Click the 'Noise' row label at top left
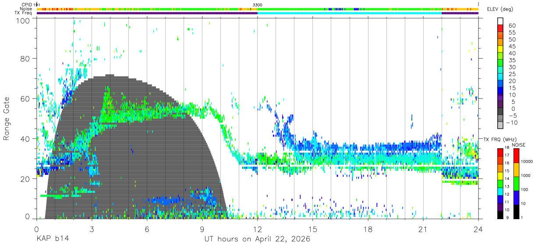538x248 pixels. click(x=26, y=9)
